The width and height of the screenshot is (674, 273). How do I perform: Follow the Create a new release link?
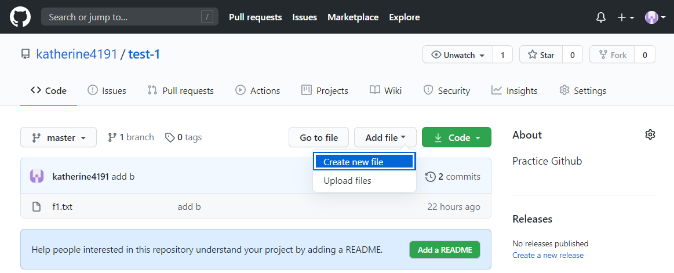tap(548, 255)
